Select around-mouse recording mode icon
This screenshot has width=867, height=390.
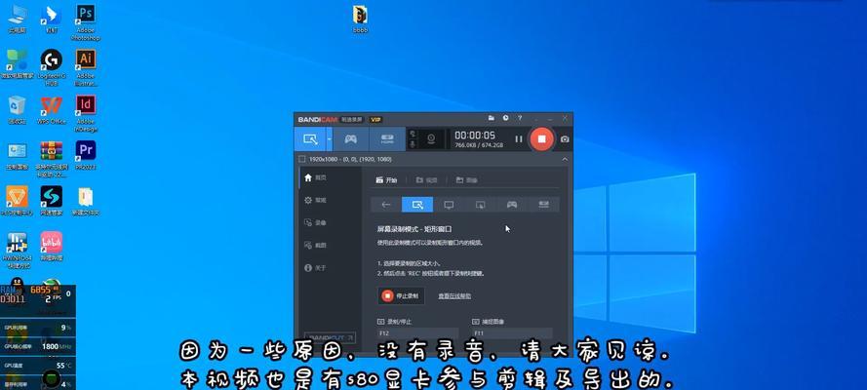[x=481, y=205]
